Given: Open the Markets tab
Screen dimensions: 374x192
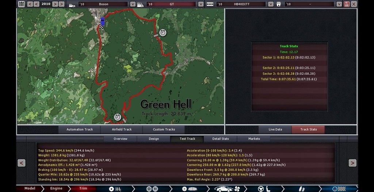Looking at the screenshot, I should tap(254, 139).
